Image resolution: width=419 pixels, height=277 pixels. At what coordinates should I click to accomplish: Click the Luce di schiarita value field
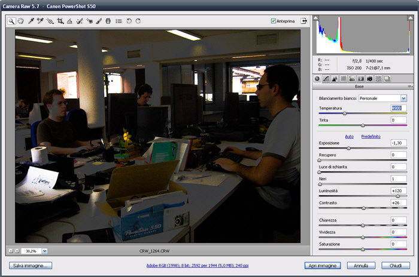point(399,167)
